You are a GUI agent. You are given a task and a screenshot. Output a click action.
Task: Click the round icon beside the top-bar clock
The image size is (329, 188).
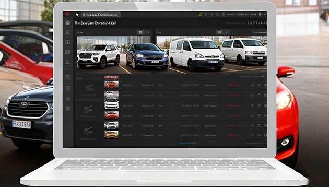tap(260, 14)
